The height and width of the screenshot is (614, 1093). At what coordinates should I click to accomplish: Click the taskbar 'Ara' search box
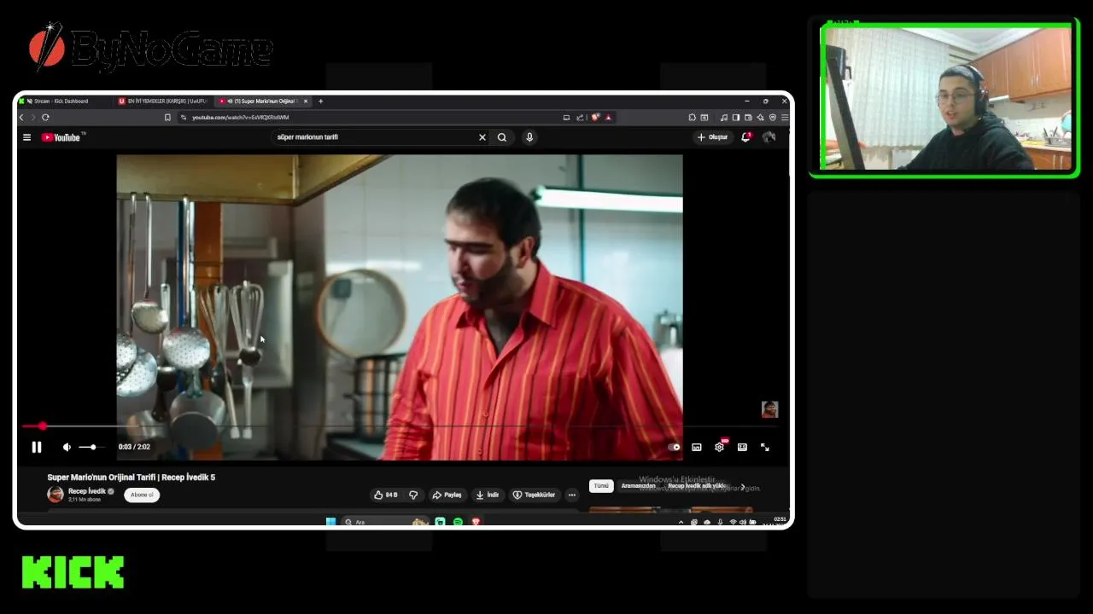click(386, 522)
